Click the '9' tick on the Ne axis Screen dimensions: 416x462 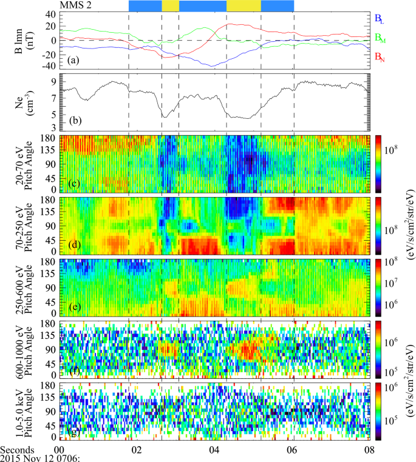[x=53, y=82]
